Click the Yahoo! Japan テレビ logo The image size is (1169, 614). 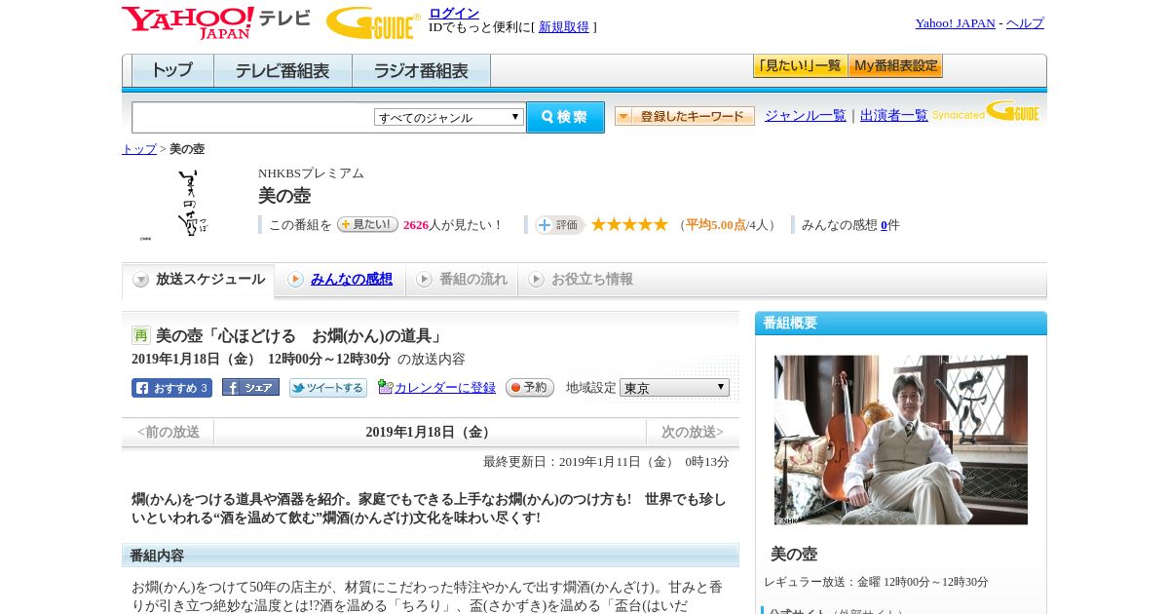[x=216, y=22]
